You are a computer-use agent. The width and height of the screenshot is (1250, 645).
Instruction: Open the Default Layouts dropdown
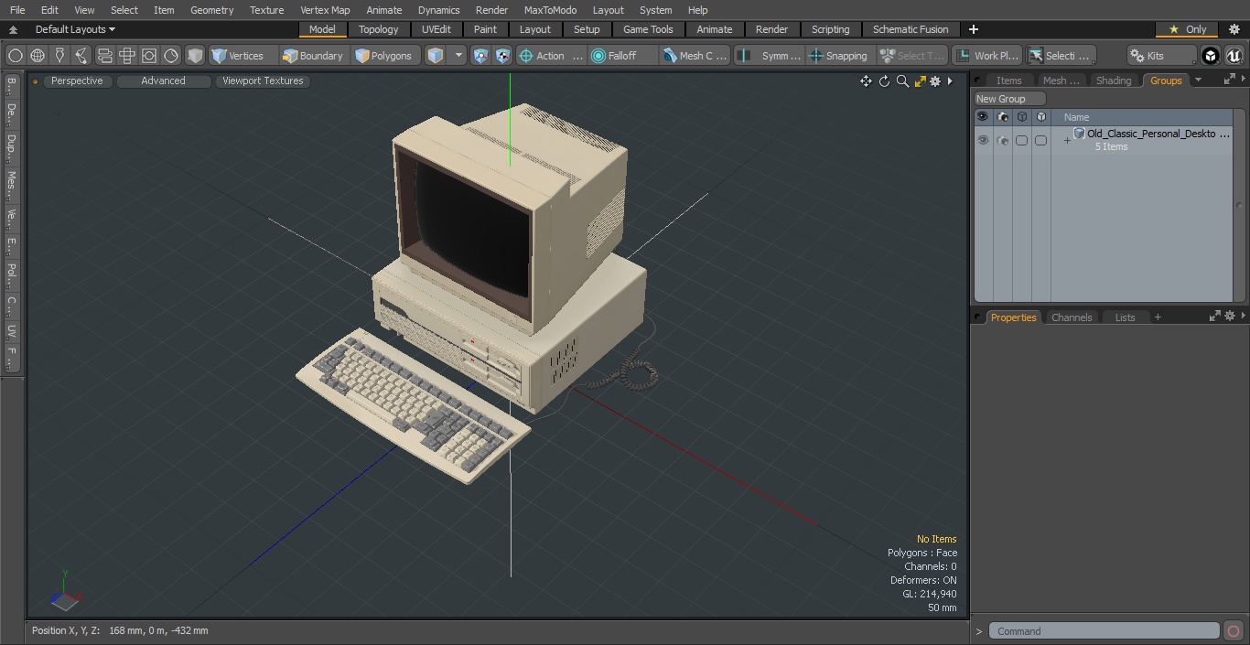pyautogui.click(x=75, y=29)
